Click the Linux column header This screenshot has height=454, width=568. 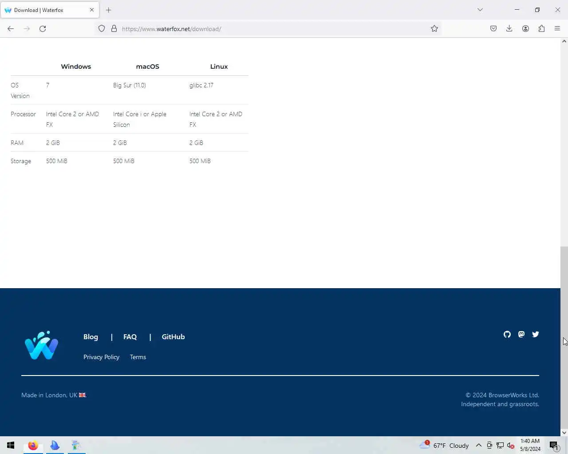pyautogui.click(x=219, y=67)
